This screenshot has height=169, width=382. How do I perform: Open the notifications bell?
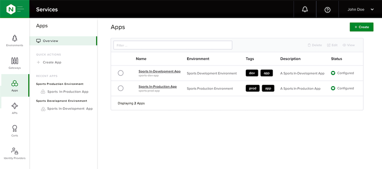(x=305, y=9)
